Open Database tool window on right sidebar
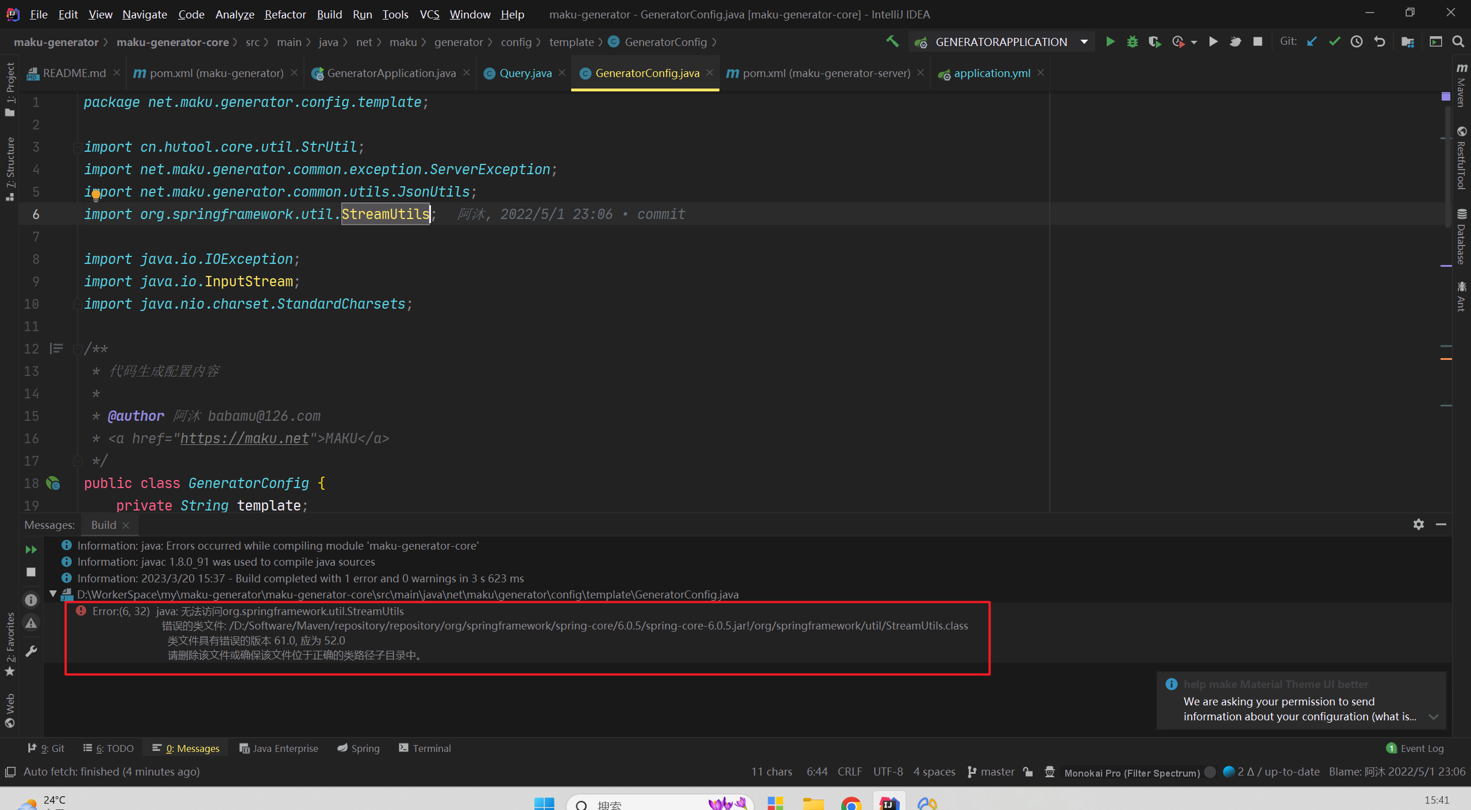Screen dimensions: 1471x810 click(1461, 236)
